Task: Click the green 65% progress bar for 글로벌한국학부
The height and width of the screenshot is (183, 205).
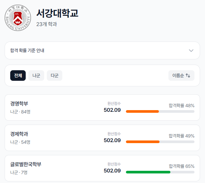Action: point(148,172)
